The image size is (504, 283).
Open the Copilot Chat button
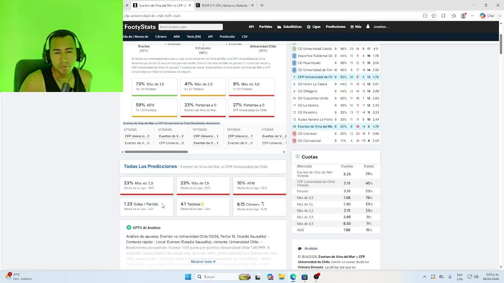click(x=487, y=16)
